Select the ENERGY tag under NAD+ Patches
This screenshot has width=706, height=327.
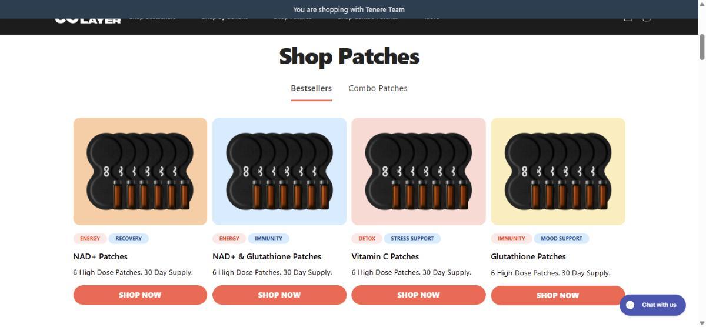coord(90,239)
